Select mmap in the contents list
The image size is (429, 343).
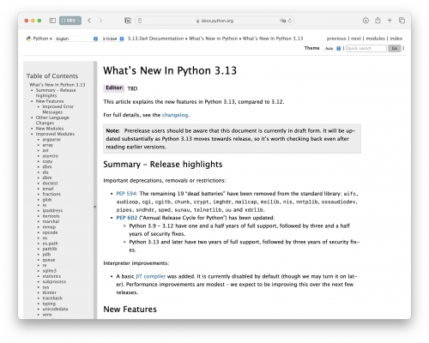49,227
